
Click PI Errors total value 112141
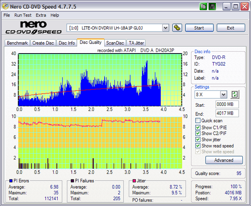coord(51,199)
